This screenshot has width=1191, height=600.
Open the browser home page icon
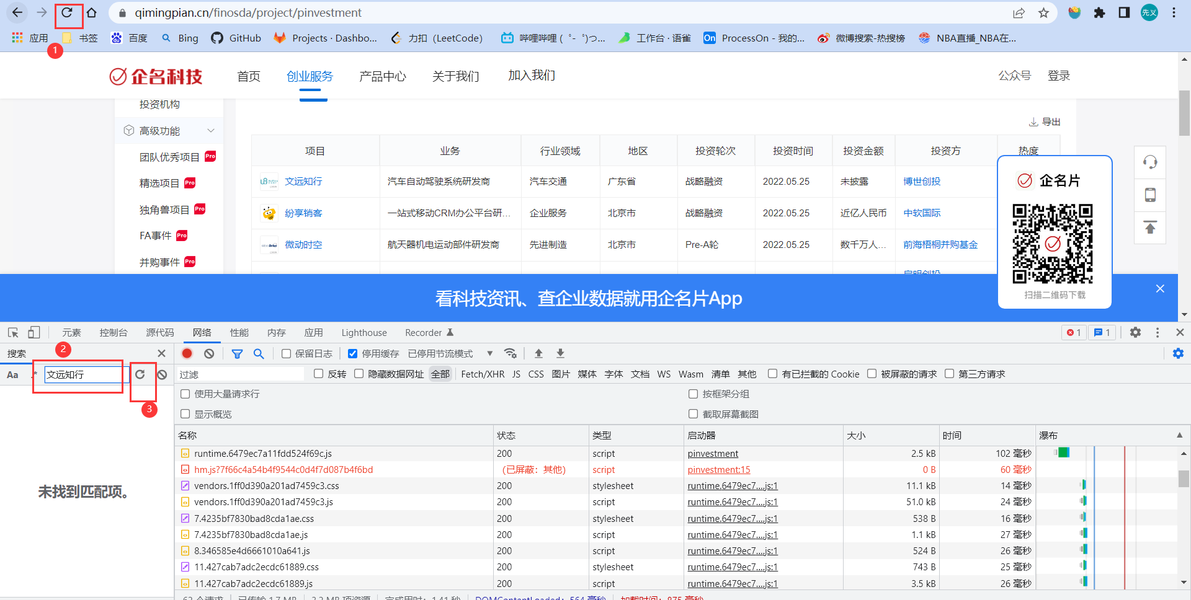pyautogui.click(x=92, y=12)
